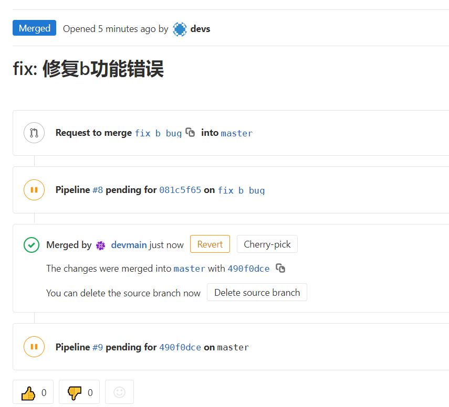This screenshot has width=449, height=407.
Task: Click the Delete source branch button
Action: click(257, 293)
